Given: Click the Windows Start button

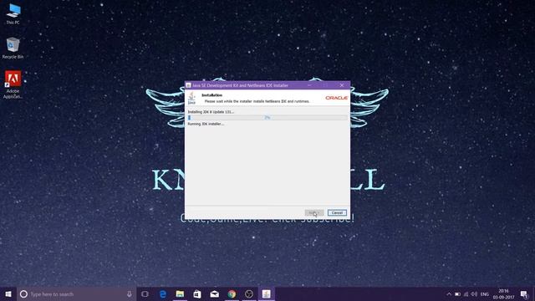Looking at the screenshot, I should pos(8,293).
